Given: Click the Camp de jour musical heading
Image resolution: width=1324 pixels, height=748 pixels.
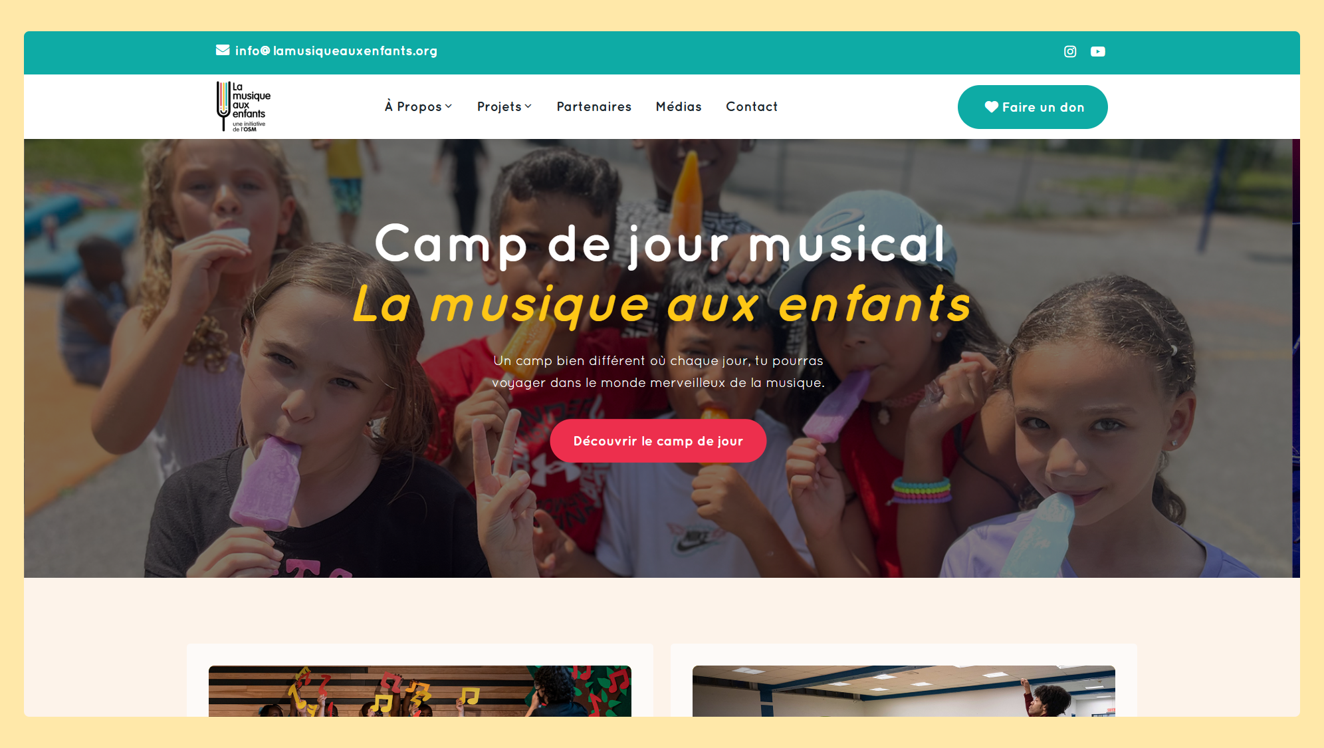Looking at the screenshot, I should pos(660,244).
